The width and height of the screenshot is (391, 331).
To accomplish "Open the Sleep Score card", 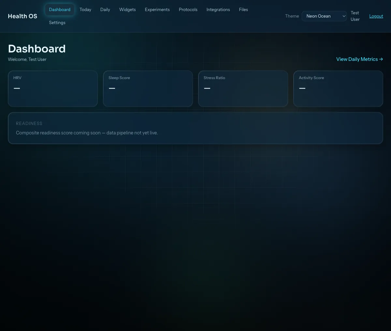I will (148, 89).
